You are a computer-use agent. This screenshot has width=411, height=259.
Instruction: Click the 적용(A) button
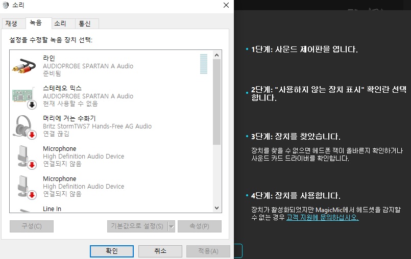pyautogui.click(x=208, y=251)
